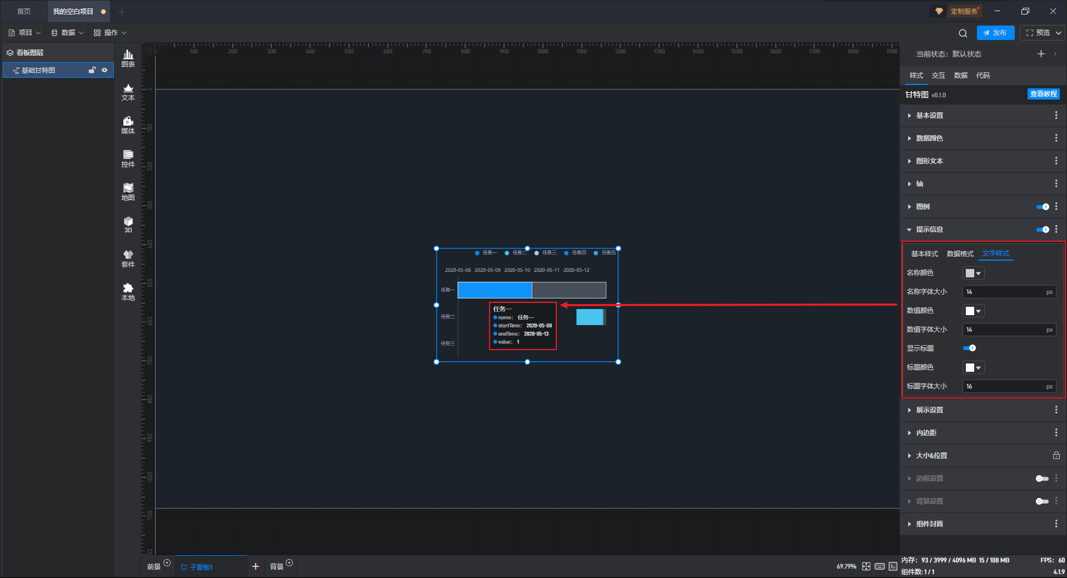Enable the 背景设置 switch
Screen dimensions: 1067x578
[1043, 501]
